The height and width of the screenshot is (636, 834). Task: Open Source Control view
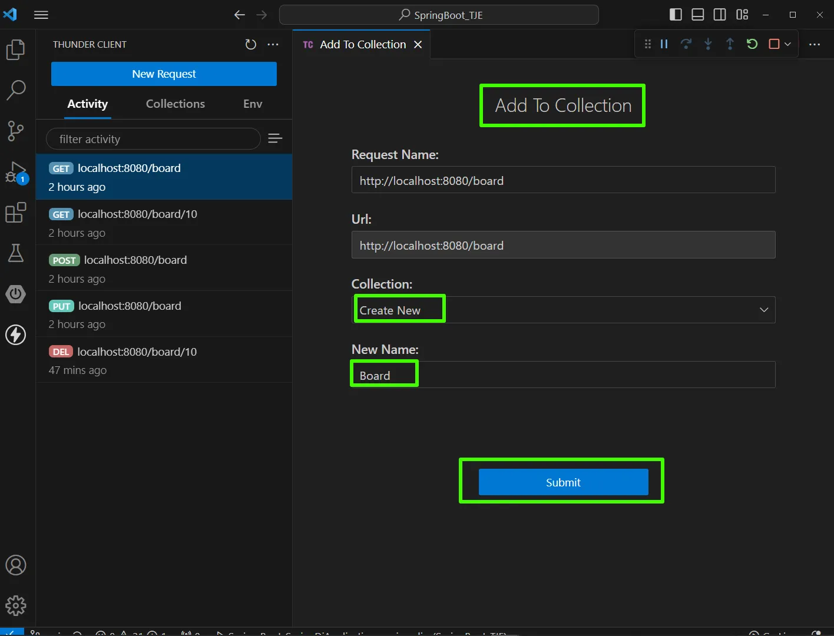(16, 131)
